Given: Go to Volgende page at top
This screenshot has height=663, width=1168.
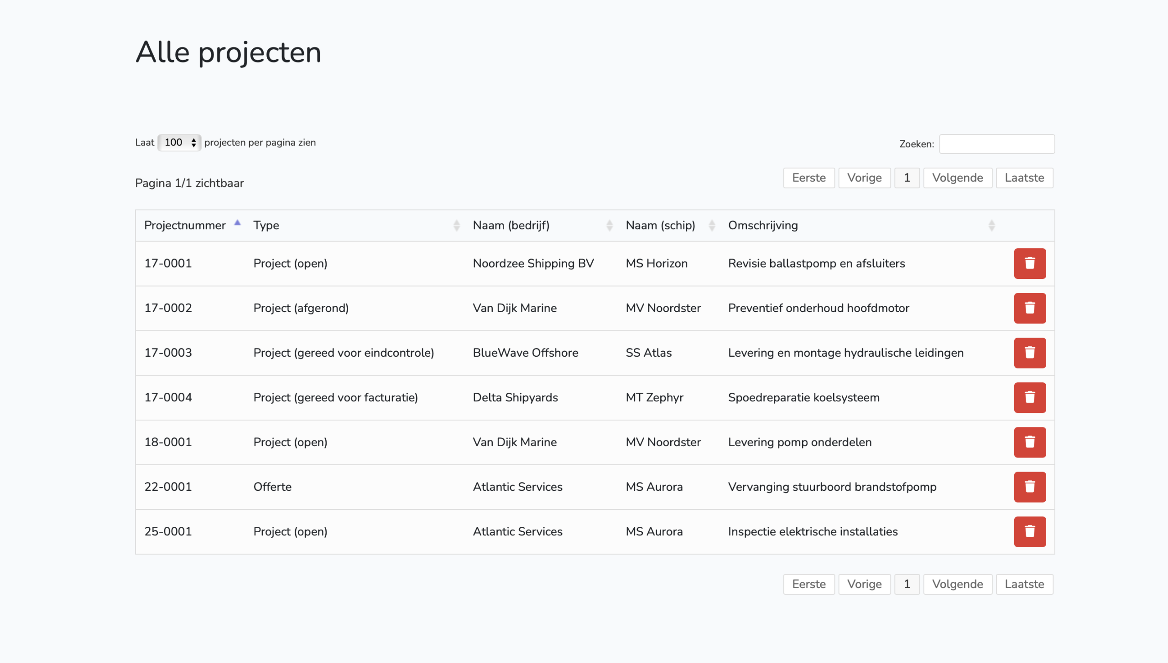Looking at the screenshot, I should point(957,178).
